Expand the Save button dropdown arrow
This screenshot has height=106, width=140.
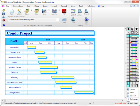point(49,10)
